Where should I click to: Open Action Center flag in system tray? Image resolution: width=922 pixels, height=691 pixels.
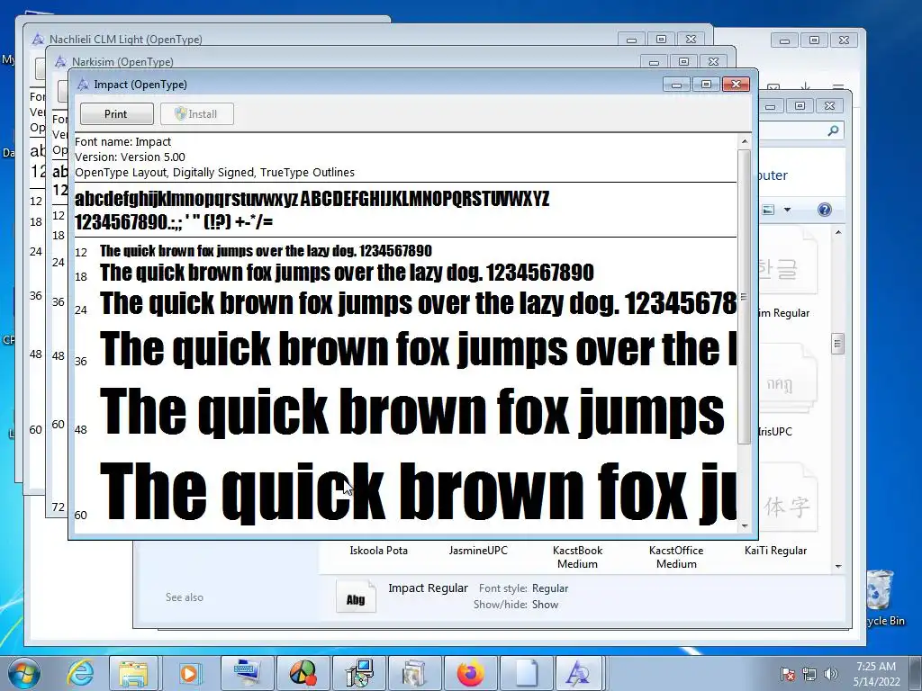pyautogui.click(x=788, y=674)
